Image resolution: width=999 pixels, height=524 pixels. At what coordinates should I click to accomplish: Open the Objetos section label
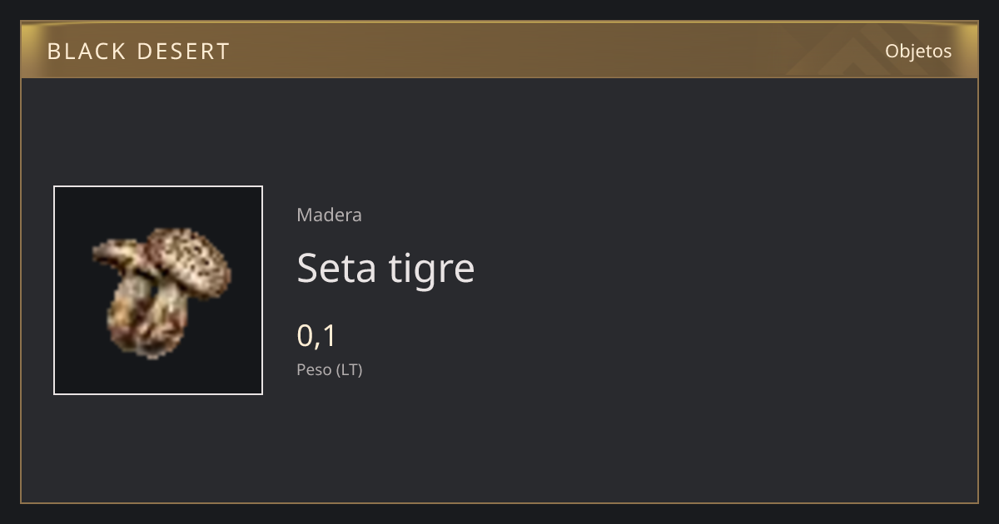tap(918, 51)
